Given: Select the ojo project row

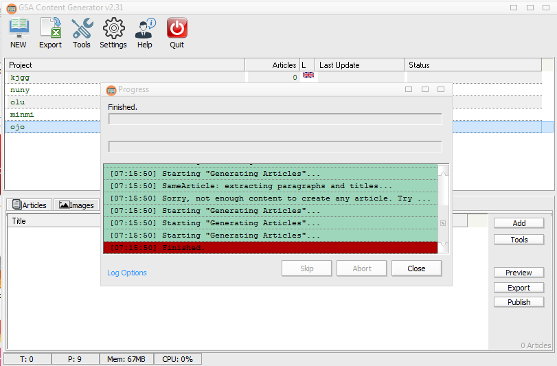Looking at the screenshot, I should click(53, 127).
